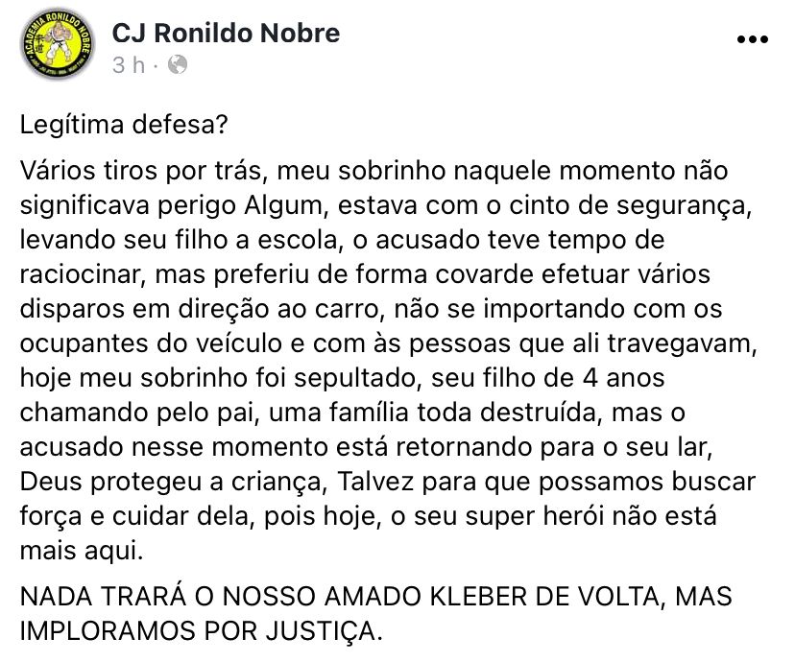
Task: Click the globe public-privacy icon
Action: 178,65
